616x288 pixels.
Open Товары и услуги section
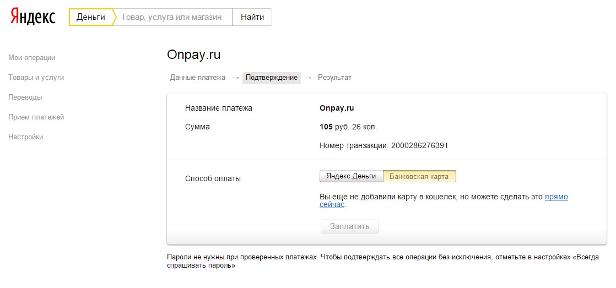tap(36, 78)
